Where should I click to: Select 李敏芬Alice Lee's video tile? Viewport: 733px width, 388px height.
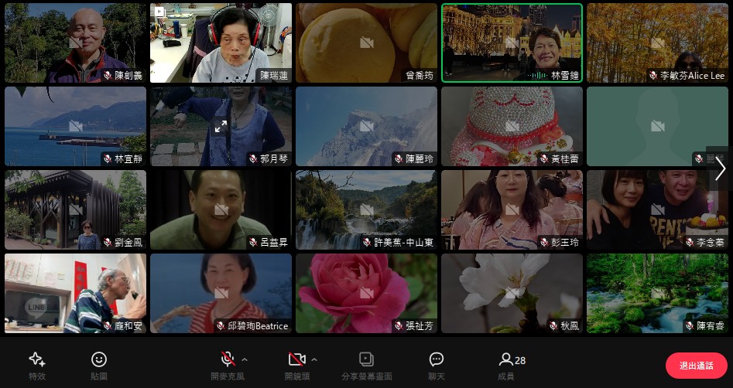656,43
